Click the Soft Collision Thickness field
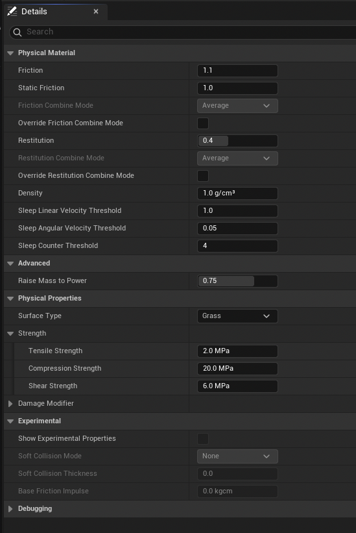Image resolution: width=356 pixels, height=533 pixels. (237, 473)
